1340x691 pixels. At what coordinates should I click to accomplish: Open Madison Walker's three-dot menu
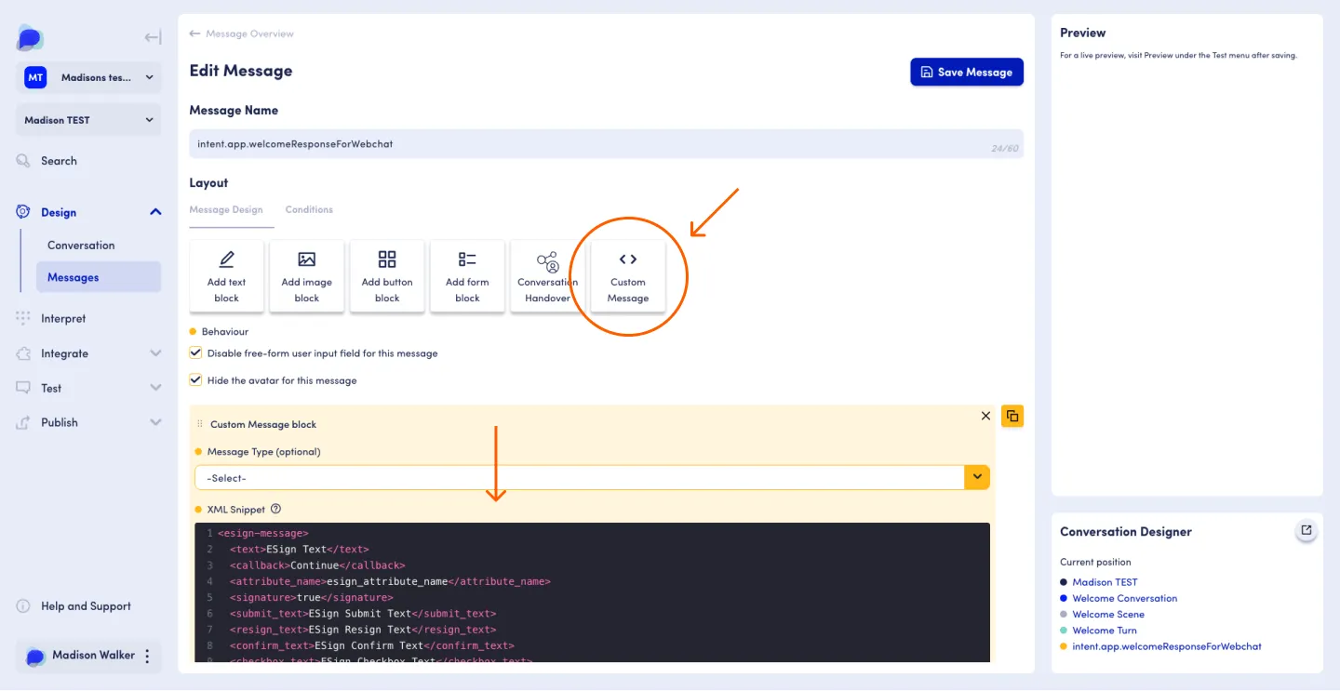click(x=147, y=656)
